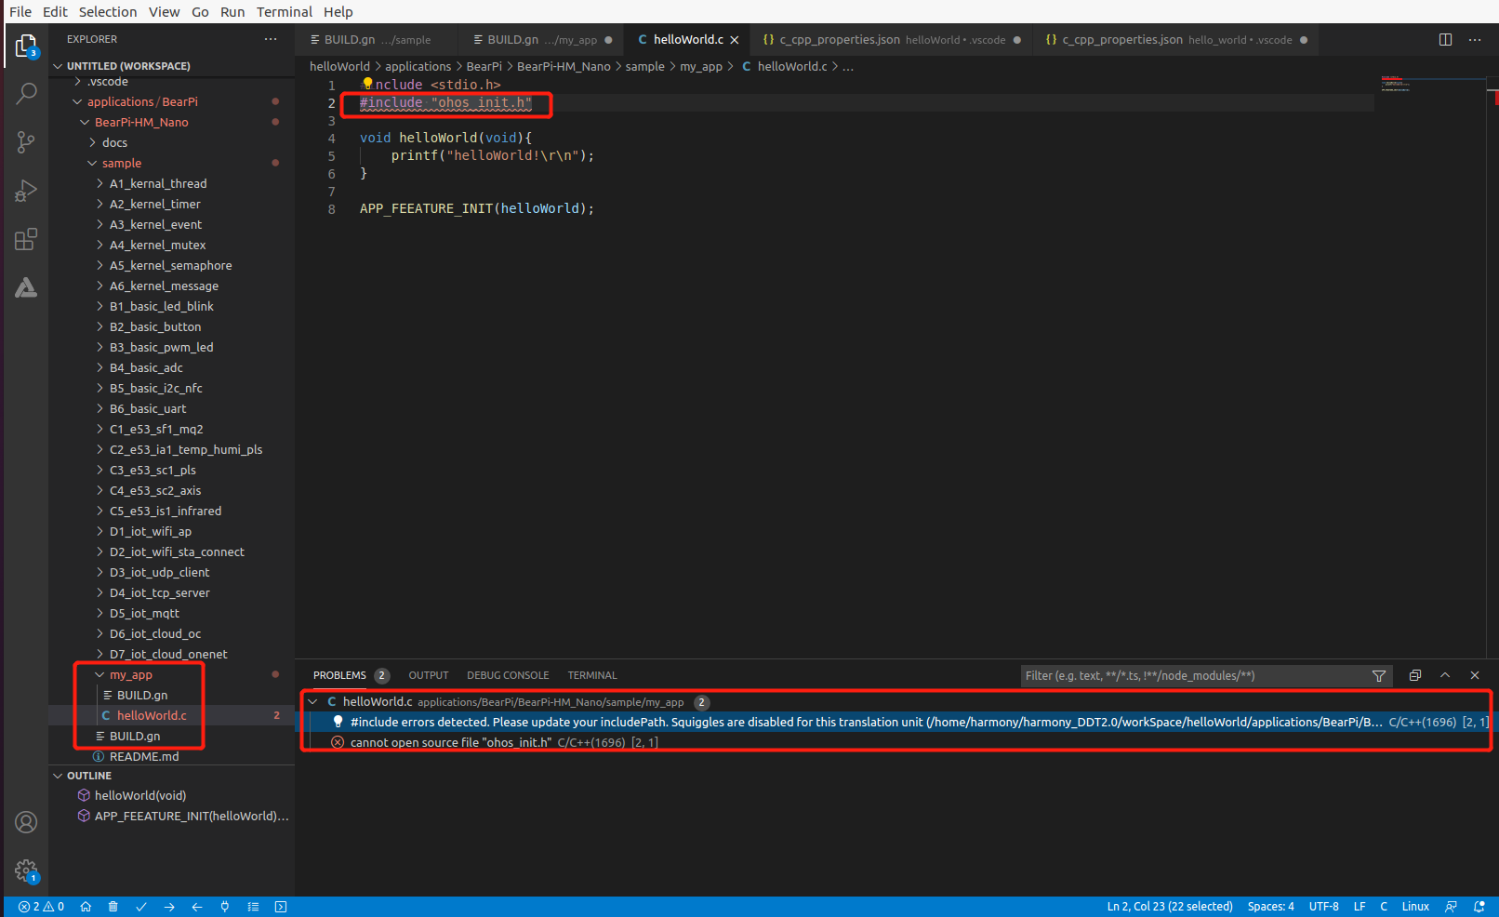
Task: Close the Problems panel
Action: pos(1475,676)
